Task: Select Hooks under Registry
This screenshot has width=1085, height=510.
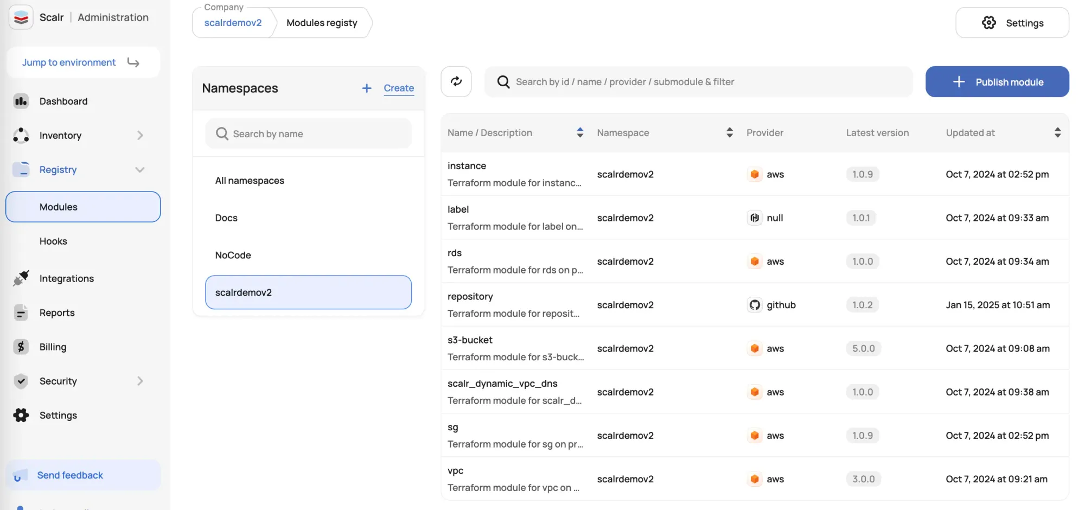Action: pyautogui.click(x=53, y=241)
